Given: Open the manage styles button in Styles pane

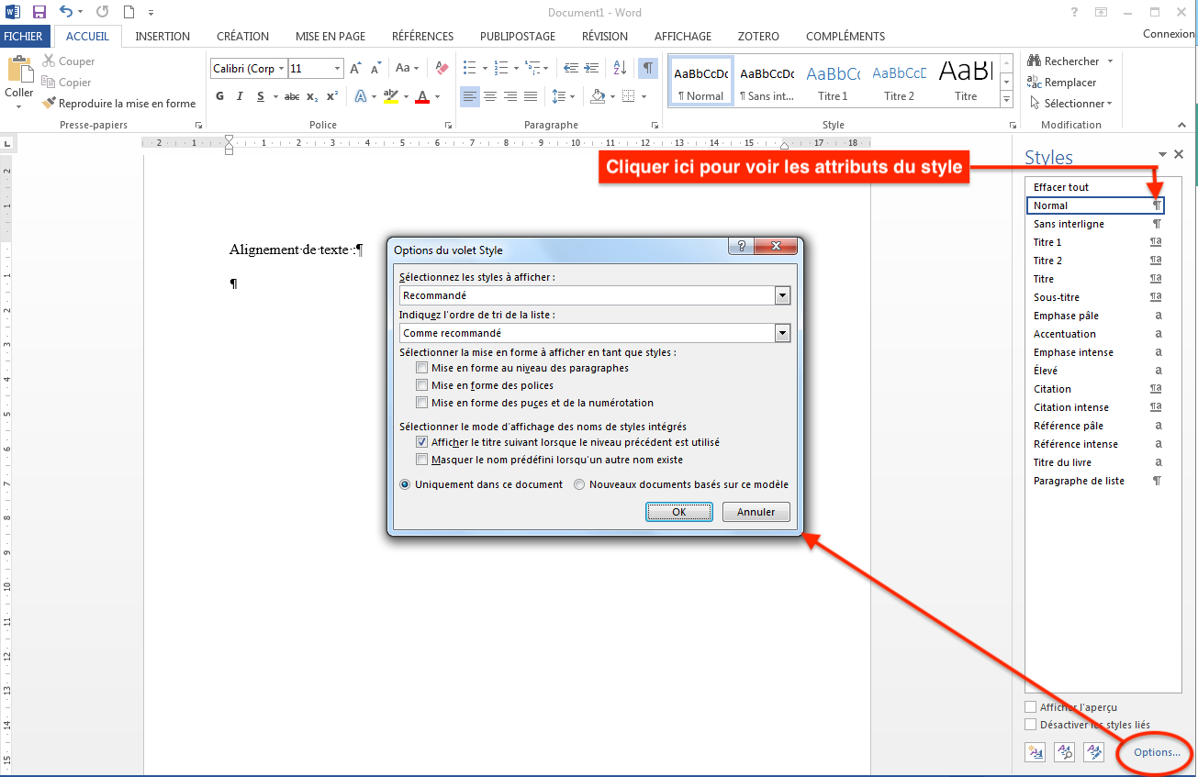Looking at the screenshot, I should click(1094, 752).
